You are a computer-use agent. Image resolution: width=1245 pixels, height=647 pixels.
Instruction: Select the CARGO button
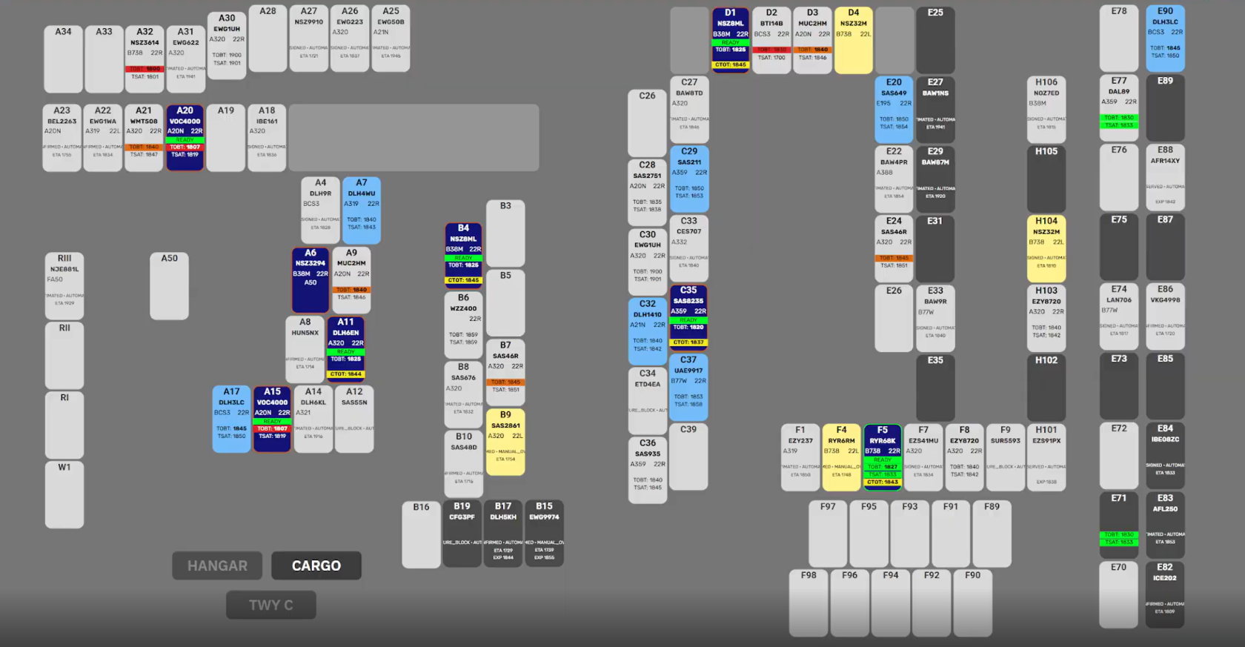[316, 565]
